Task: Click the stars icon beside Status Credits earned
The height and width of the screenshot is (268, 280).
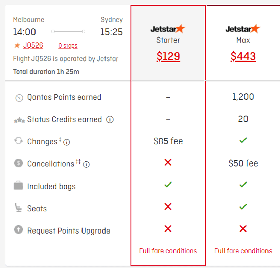Action: (19, 119)
